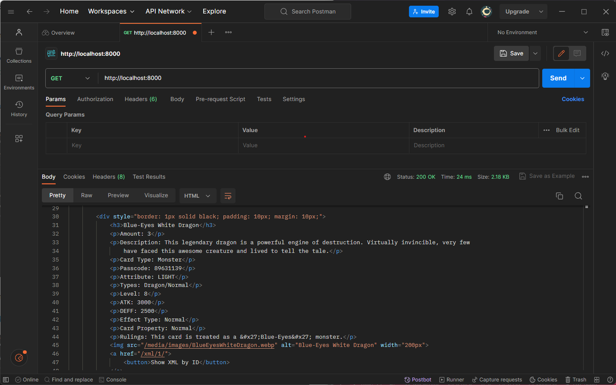This screenshot has width=616, height=385.
Task: Add a new request tab
Action: [211, 32]
